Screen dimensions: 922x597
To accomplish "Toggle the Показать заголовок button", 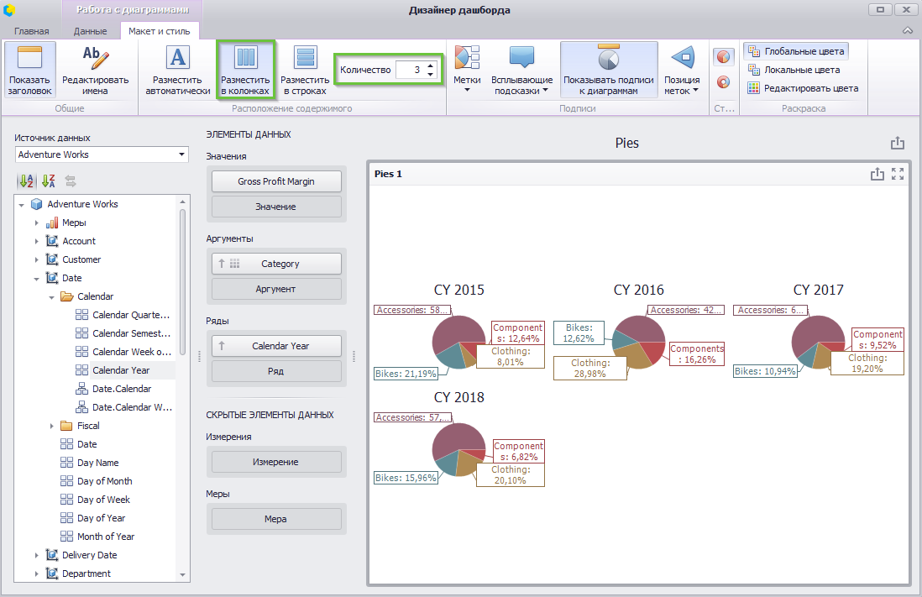I will (30, 70).
